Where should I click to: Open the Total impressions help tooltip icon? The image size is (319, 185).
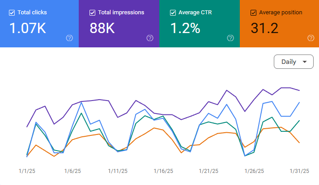click(x=150, y=38)
